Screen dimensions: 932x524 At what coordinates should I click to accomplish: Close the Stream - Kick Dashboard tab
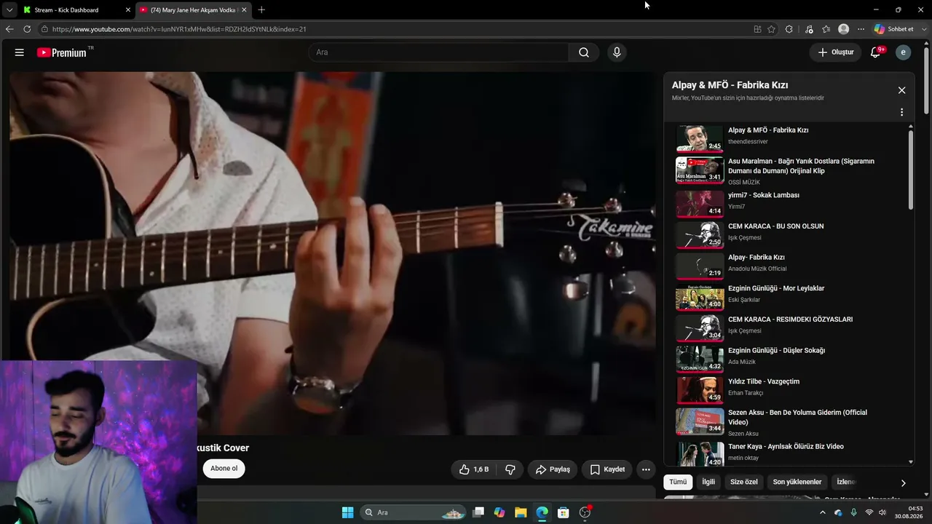point(127,10)
